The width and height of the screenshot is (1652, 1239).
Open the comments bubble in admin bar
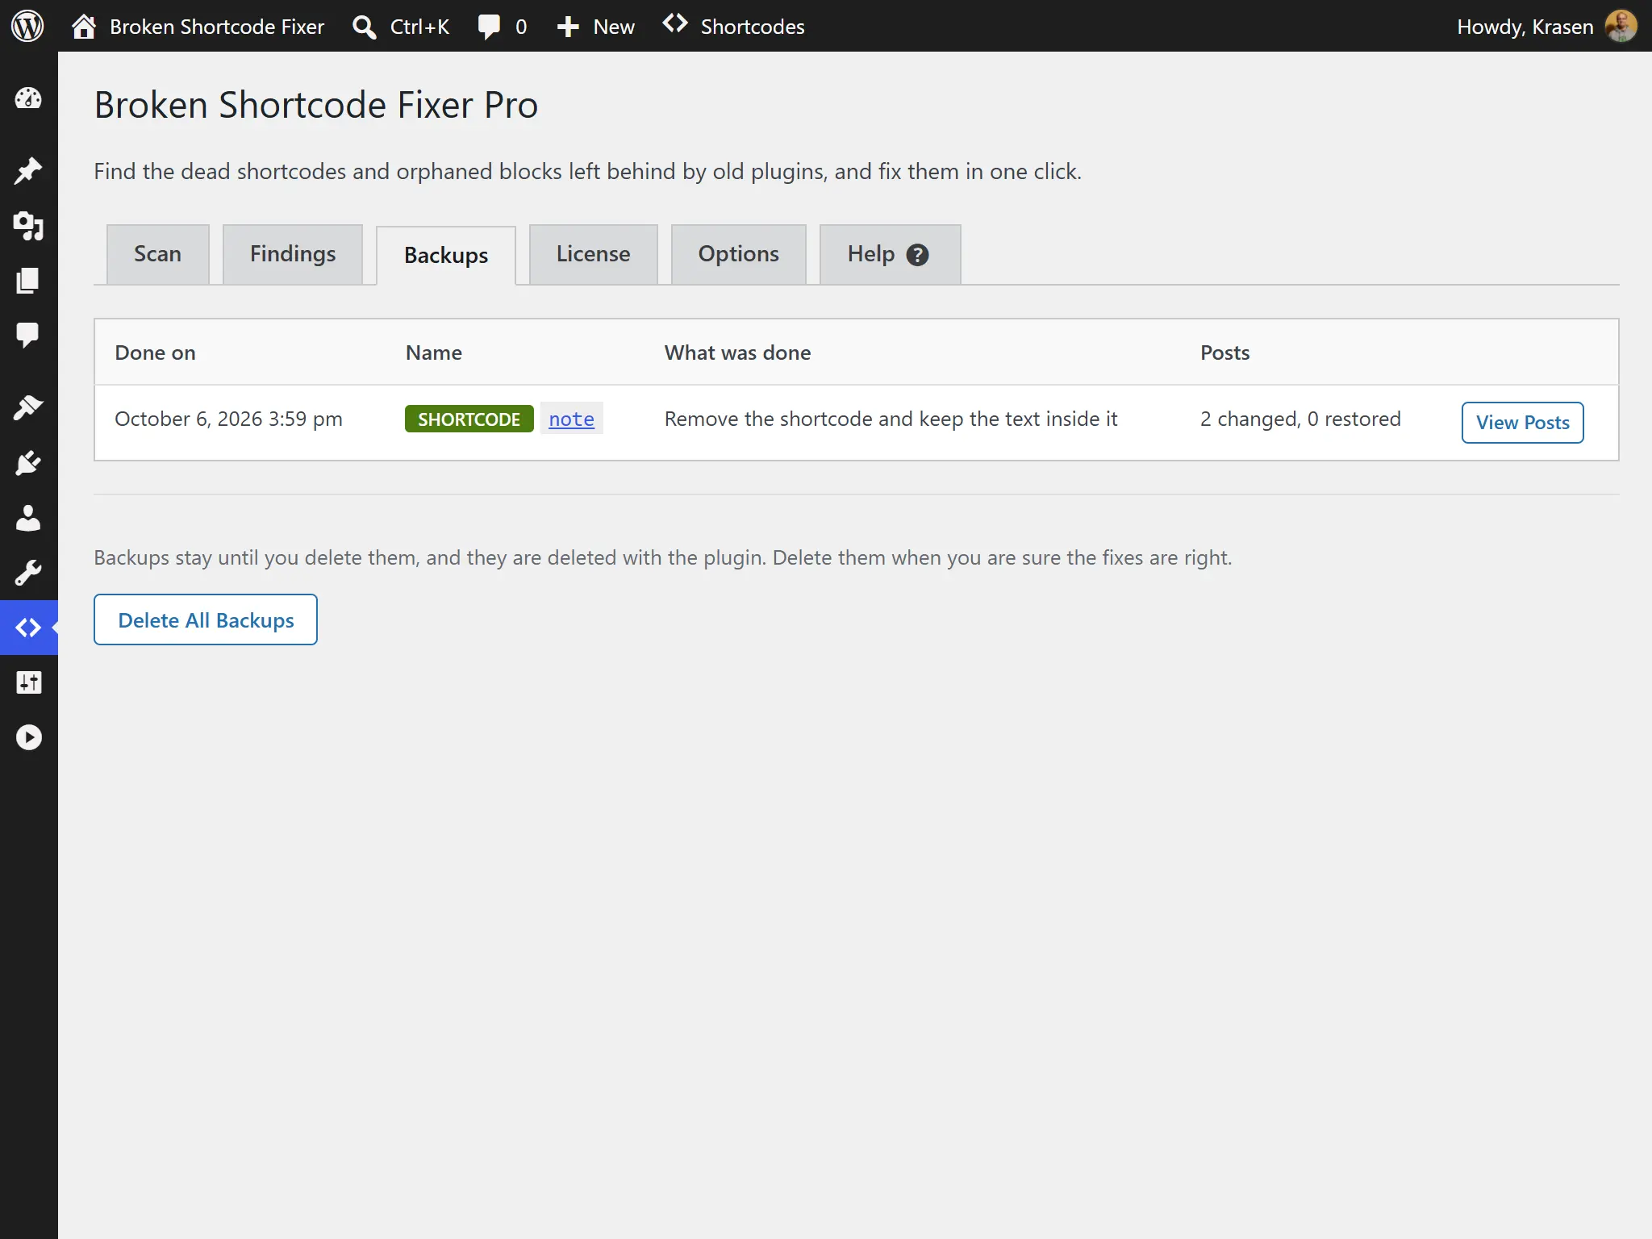point(502,27)
